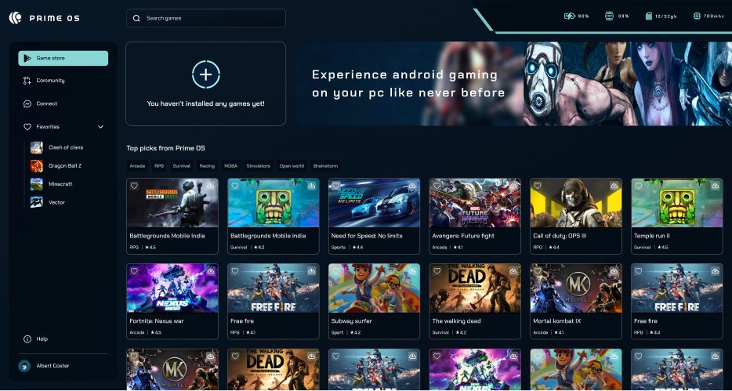Download Call of duty: OPS III

(614, 186)
